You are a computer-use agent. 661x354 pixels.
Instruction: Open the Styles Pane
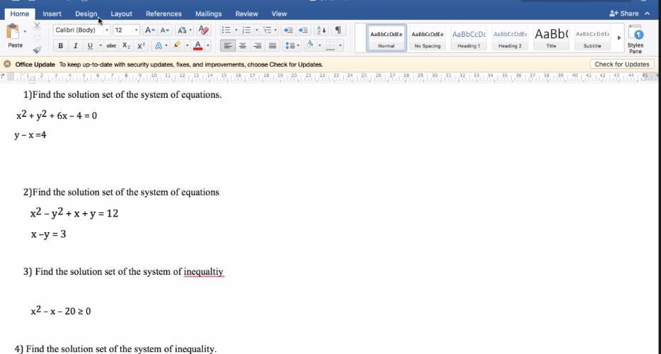pyautogui.click(x=636, y=38)
